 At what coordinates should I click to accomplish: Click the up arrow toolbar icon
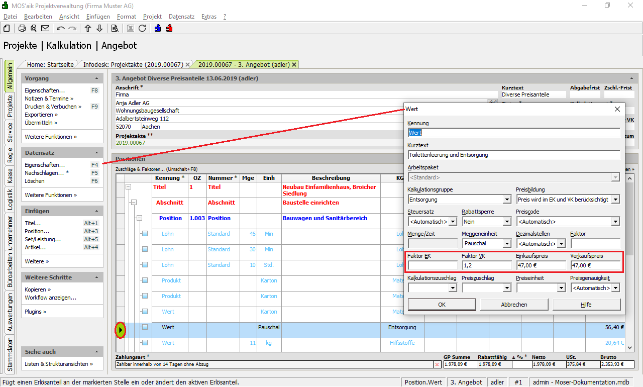(88, 28)
